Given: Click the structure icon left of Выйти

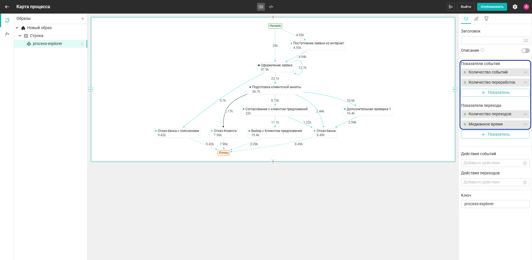Looking at the screenshot, I should click(x=451, y=7).
